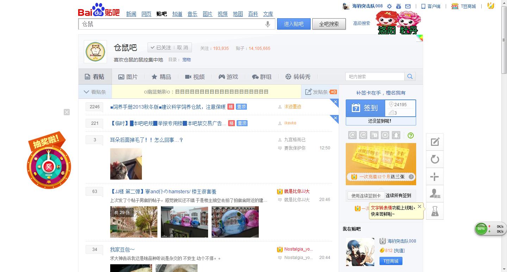507x272 pixels.
Task: Select 知道 in the top navigation menu
Action: pyautogui.click(x=177, y=14)
